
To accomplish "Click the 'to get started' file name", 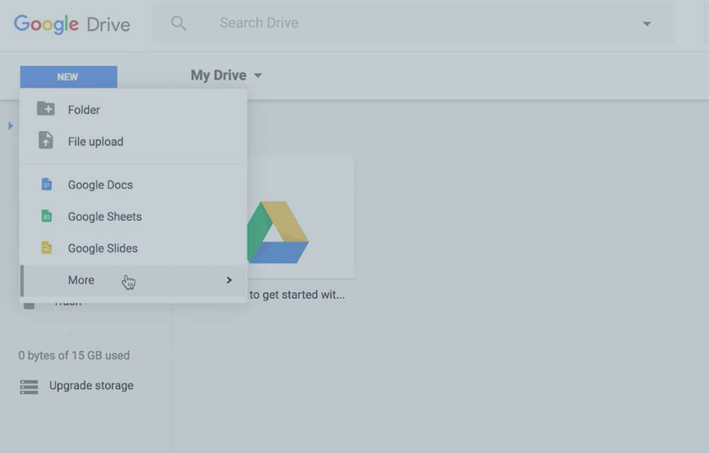I will (297, 295).
